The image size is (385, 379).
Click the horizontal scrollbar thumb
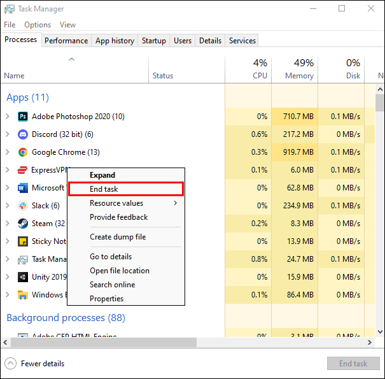point(104,343)
